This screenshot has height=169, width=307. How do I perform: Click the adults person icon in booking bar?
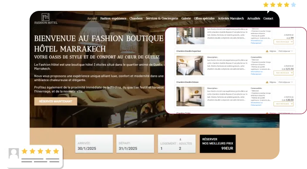click(180, 139)
